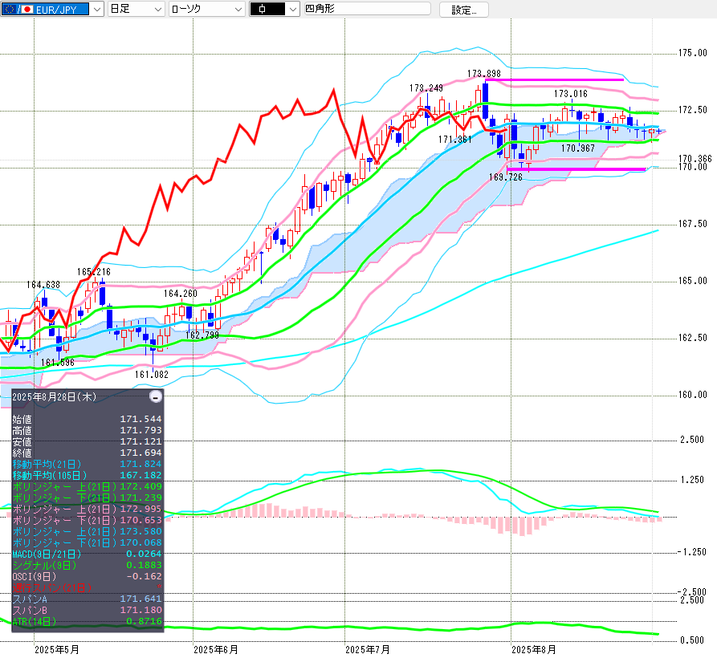
Task: Click the 173.898 high price label
Action: 484,74
